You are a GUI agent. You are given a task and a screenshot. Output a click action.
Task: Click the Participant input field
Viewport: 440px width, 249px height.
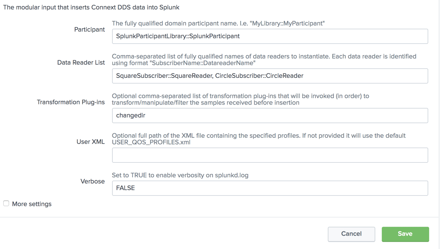(270, 36)
